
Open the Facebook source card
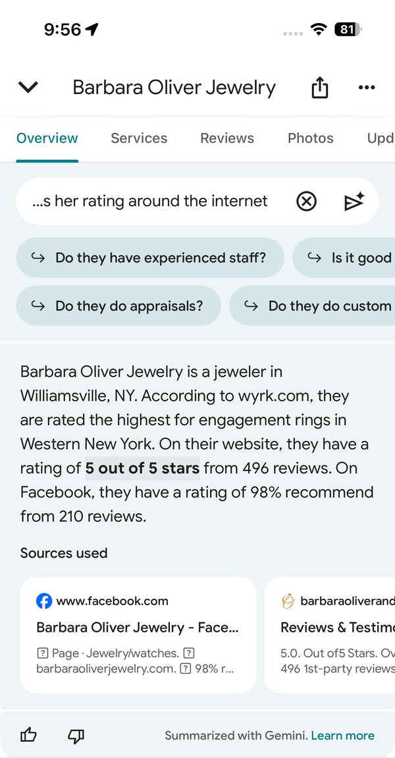tap(138, 635)
